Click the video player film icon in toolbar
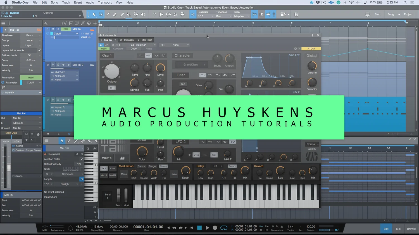 (x=296, y=14)
